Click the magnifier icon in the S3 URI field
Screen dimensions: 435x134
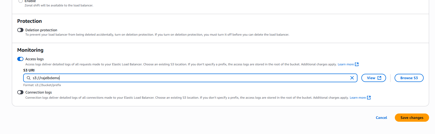(x=29, y=78)
